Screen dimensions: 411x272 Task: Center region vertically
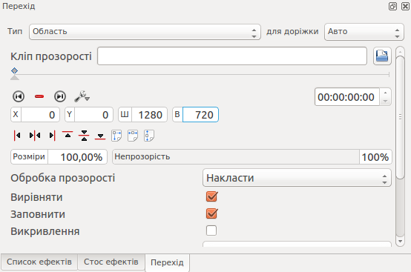click(84, 136)
